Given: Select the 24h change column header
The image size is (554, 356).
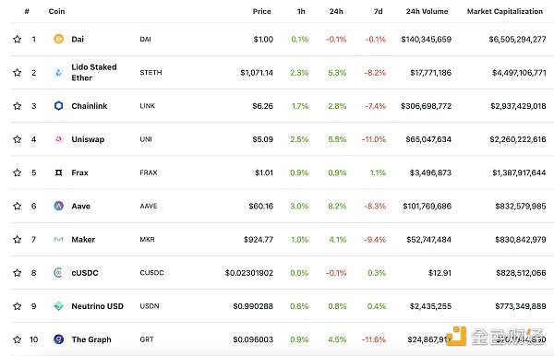Looking at the screenshot, I should point(336,11).
